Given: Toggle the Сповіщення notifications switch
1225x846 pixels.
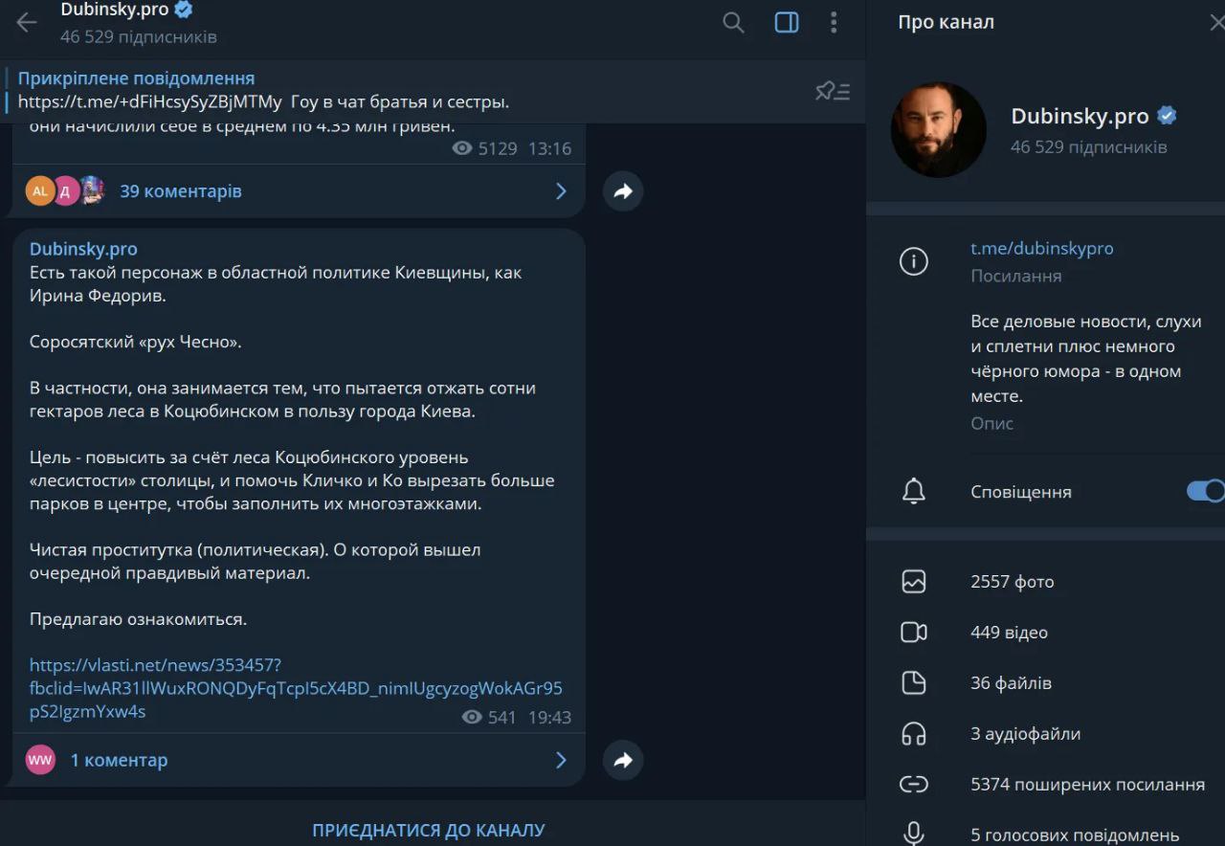Looking at the screenshot, I should pos(1205,491).
